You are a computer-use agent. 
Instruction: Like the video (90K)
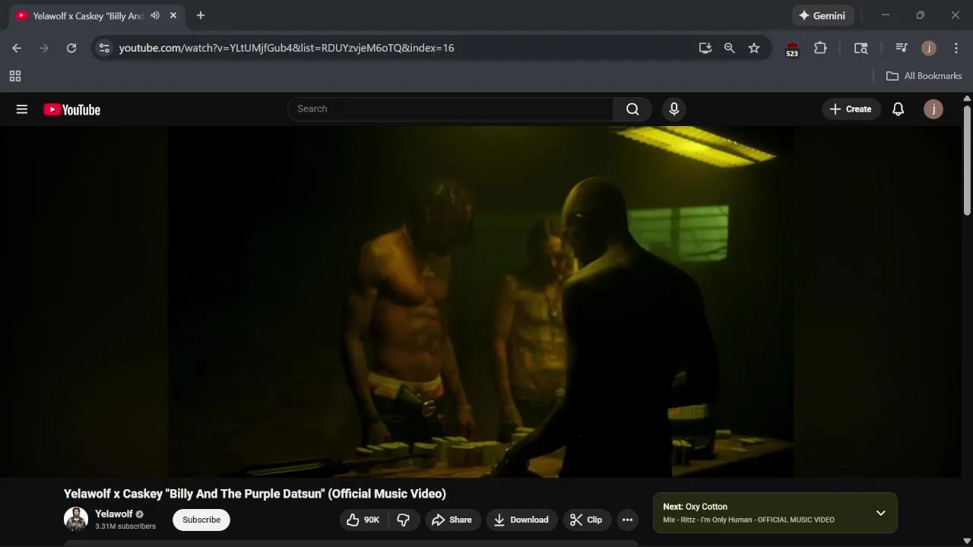point(363,520)
